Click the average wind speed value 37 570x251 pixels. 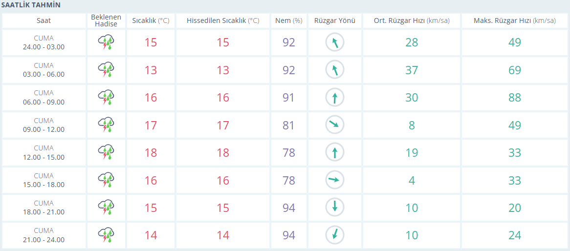click(412, 70)
